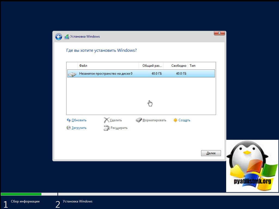This screenshot has width=279, height=209.
Task: Click the Форматировать drive icon
Action: point(139,120)
